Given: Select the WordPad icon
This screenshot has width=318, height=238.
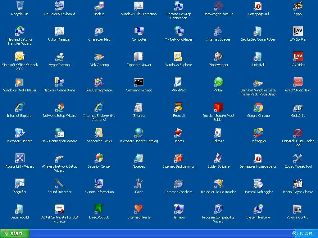Looking at the screenshot, I should [179, 82].
